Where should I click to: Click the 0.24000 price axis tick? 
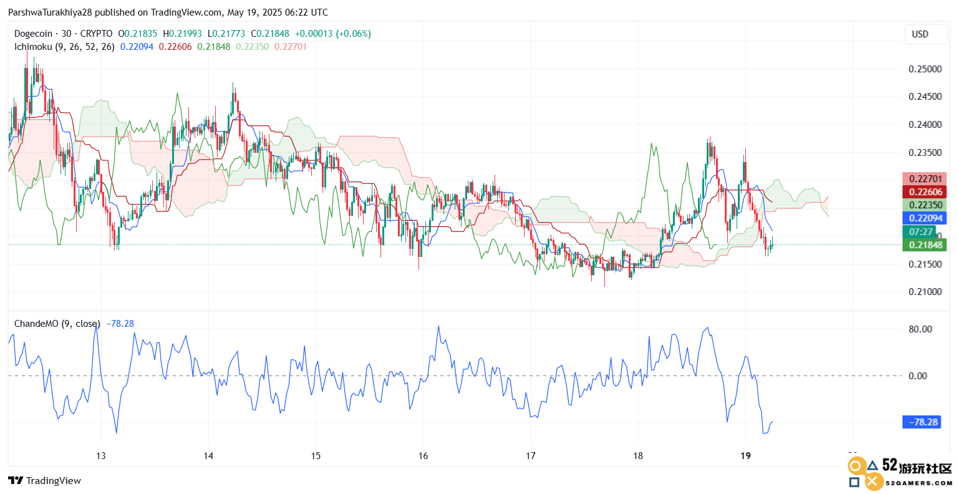pyautogui.click(x=925, y=125)
